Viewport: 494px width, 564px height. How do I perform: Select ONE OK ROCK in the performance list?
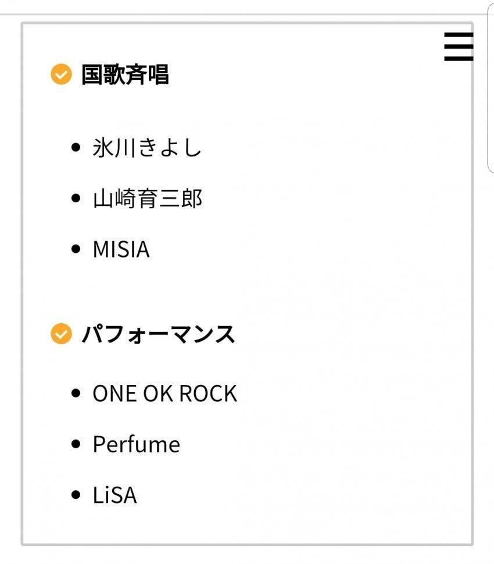164,393
